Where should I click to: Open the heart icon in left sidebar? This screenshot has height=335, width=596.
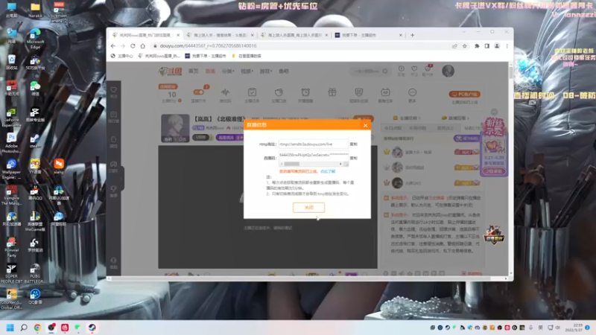[x=114, y=92]
